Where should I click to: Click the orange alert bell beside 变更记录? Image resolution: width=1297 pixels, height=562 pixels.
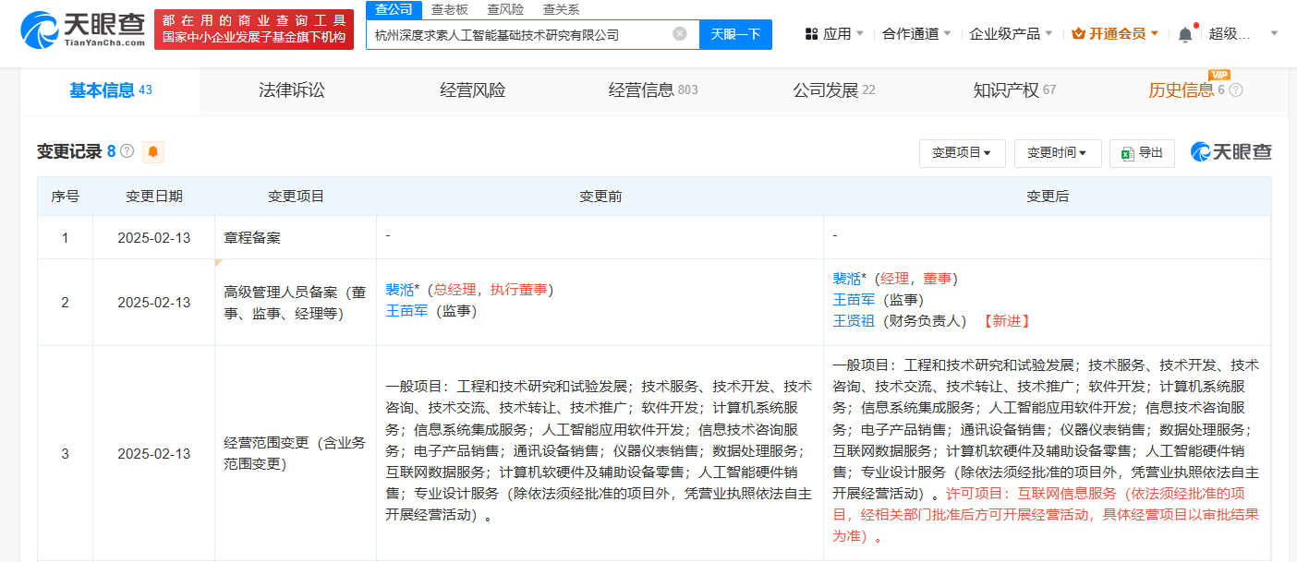pyautogui.click(x=152, y=151)
